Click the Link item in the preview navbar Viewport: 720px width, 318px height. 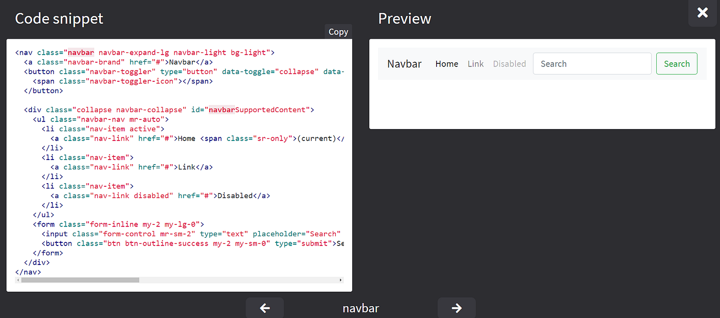tap(475, 63)
